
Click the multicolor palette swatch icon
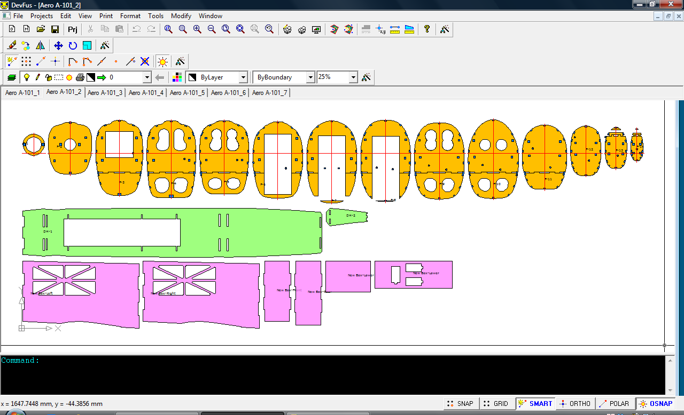coord(177,78)
